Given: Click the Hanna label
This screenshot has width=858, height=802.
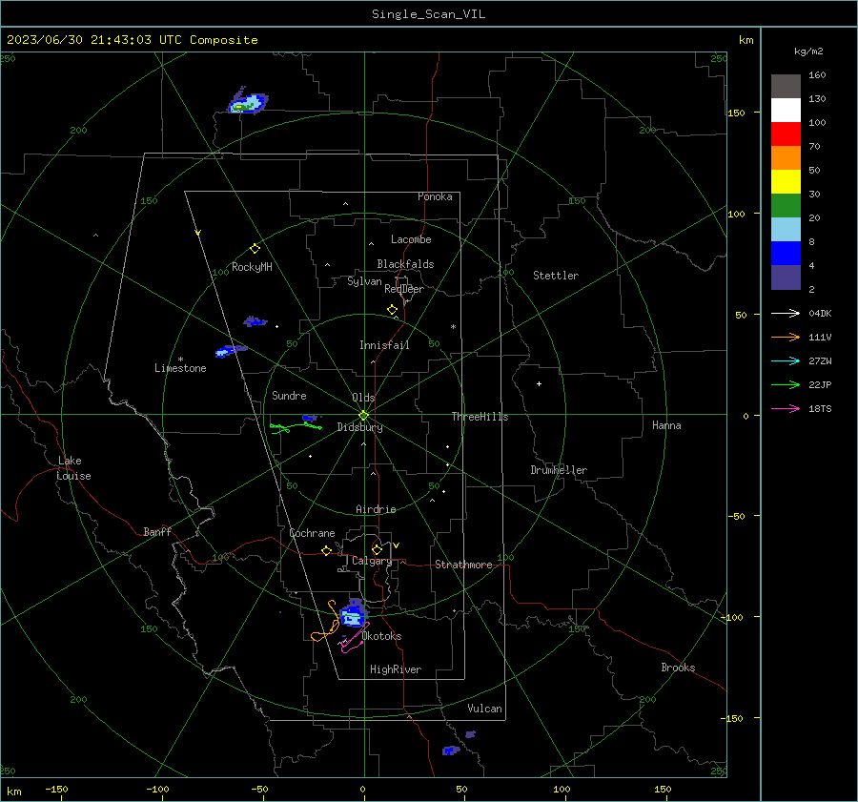Looking at the screenshot, I should click(666, 425).
